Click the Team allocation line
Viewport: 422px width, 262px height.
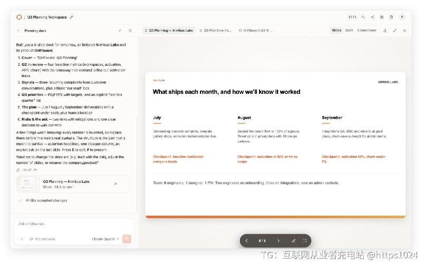pos(246,183)
